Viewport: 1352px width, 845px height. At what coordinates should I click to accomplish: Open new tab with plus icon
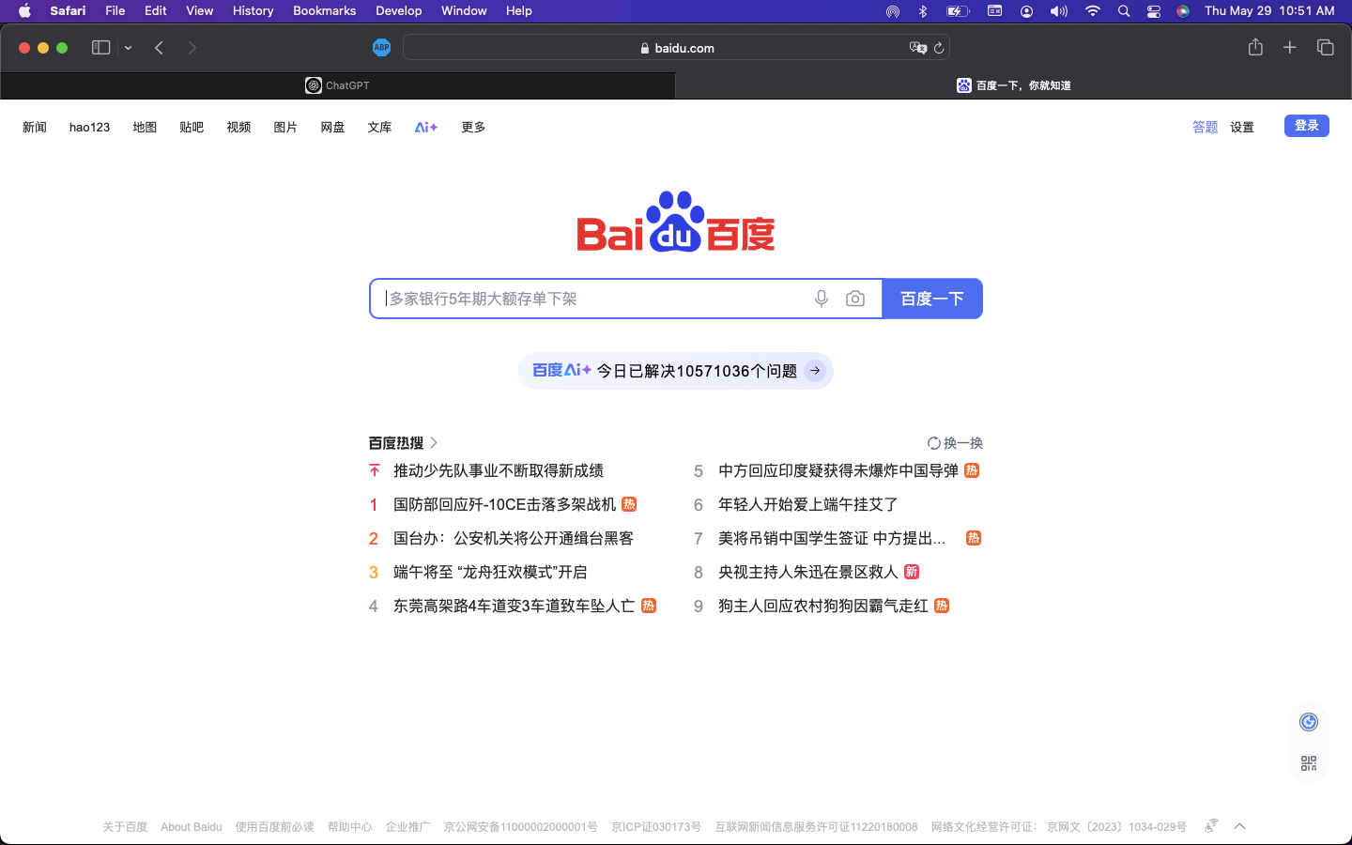click(1290, 47)
